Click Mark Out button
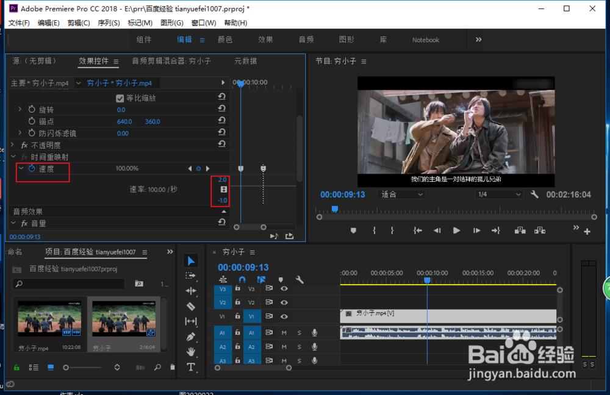 point(392,230)
